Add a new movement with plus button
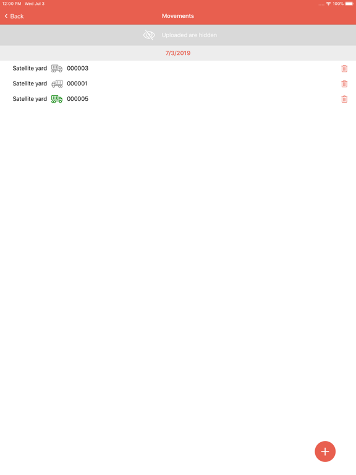Viewport: 356px width, 475px height. coord(325,451)
